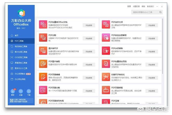172x115 pixels.
Task: Click the 下载 download icon in sidebar
Action: coord(29,91)
